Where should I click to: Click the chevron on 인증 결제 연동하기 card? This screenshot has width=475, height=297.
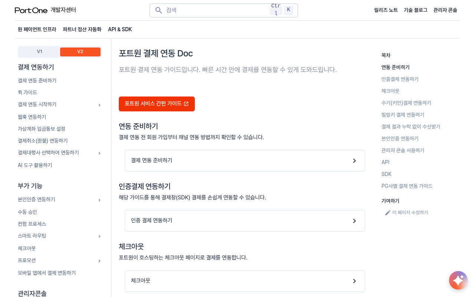(x=354, y=221)
